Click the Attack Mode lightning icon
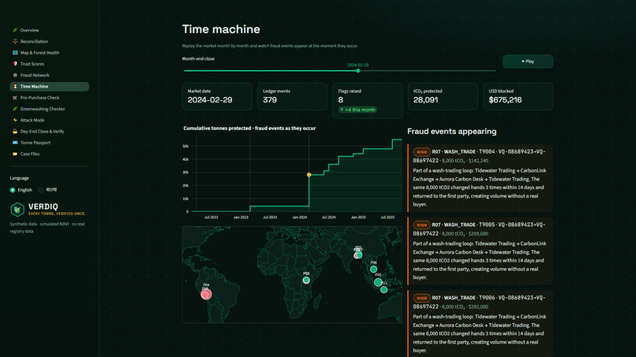 [15, 120]
